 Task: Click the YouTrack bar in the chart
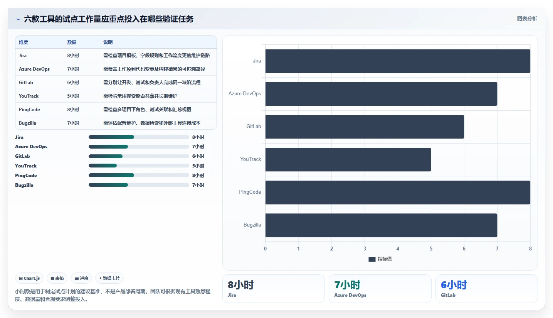[348, 159]
